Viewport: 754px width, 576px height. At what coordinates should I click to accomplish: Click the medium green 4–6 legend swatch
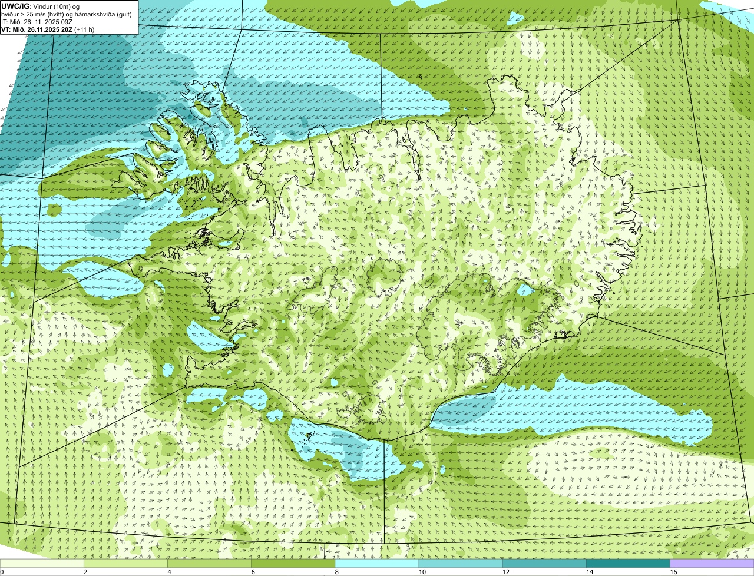click(210, 563)
